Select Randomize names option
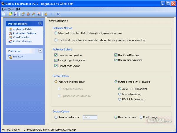 point(116,117)
